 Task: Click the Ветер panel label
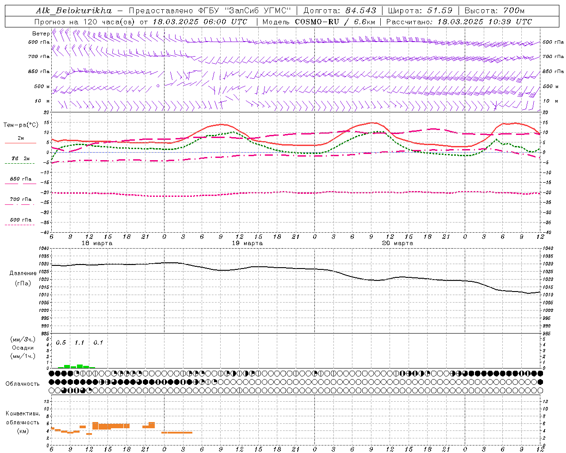pyautogui.click(x=41, y=34)
